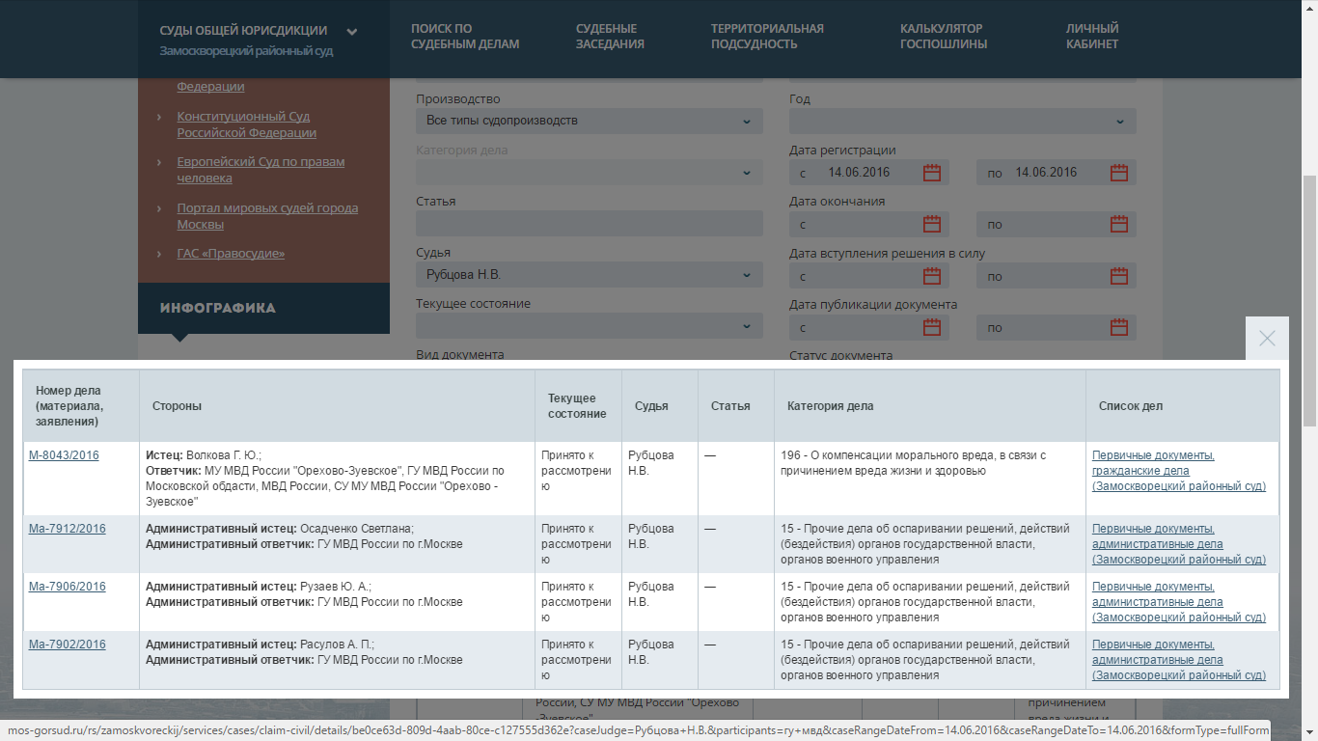Open calendar for completion date start
1318x741 pixels.
931,224
